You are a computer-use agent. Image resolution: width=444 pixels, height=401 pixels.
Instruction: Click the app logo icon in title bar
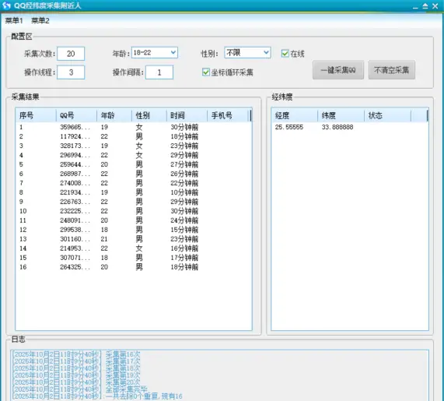coord(6,5)
